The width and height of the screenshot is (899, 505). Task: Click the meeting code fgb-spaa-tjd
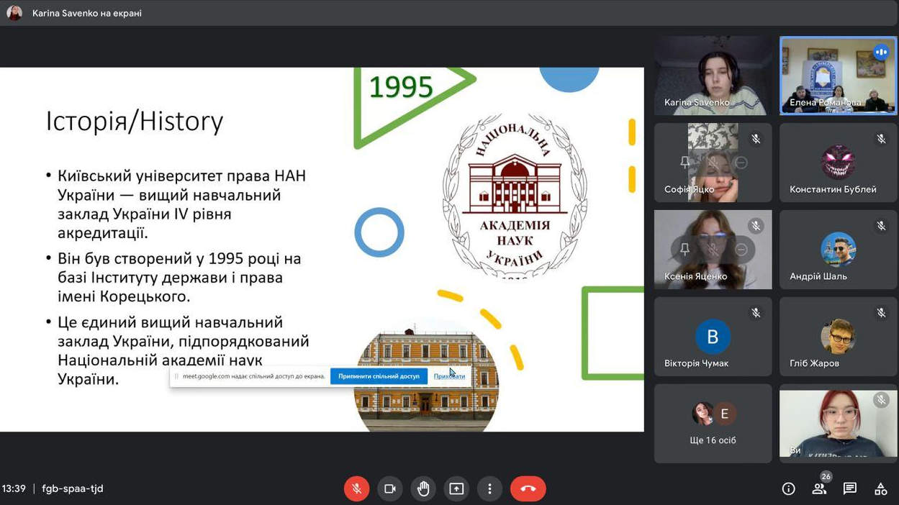click(73, 488)
